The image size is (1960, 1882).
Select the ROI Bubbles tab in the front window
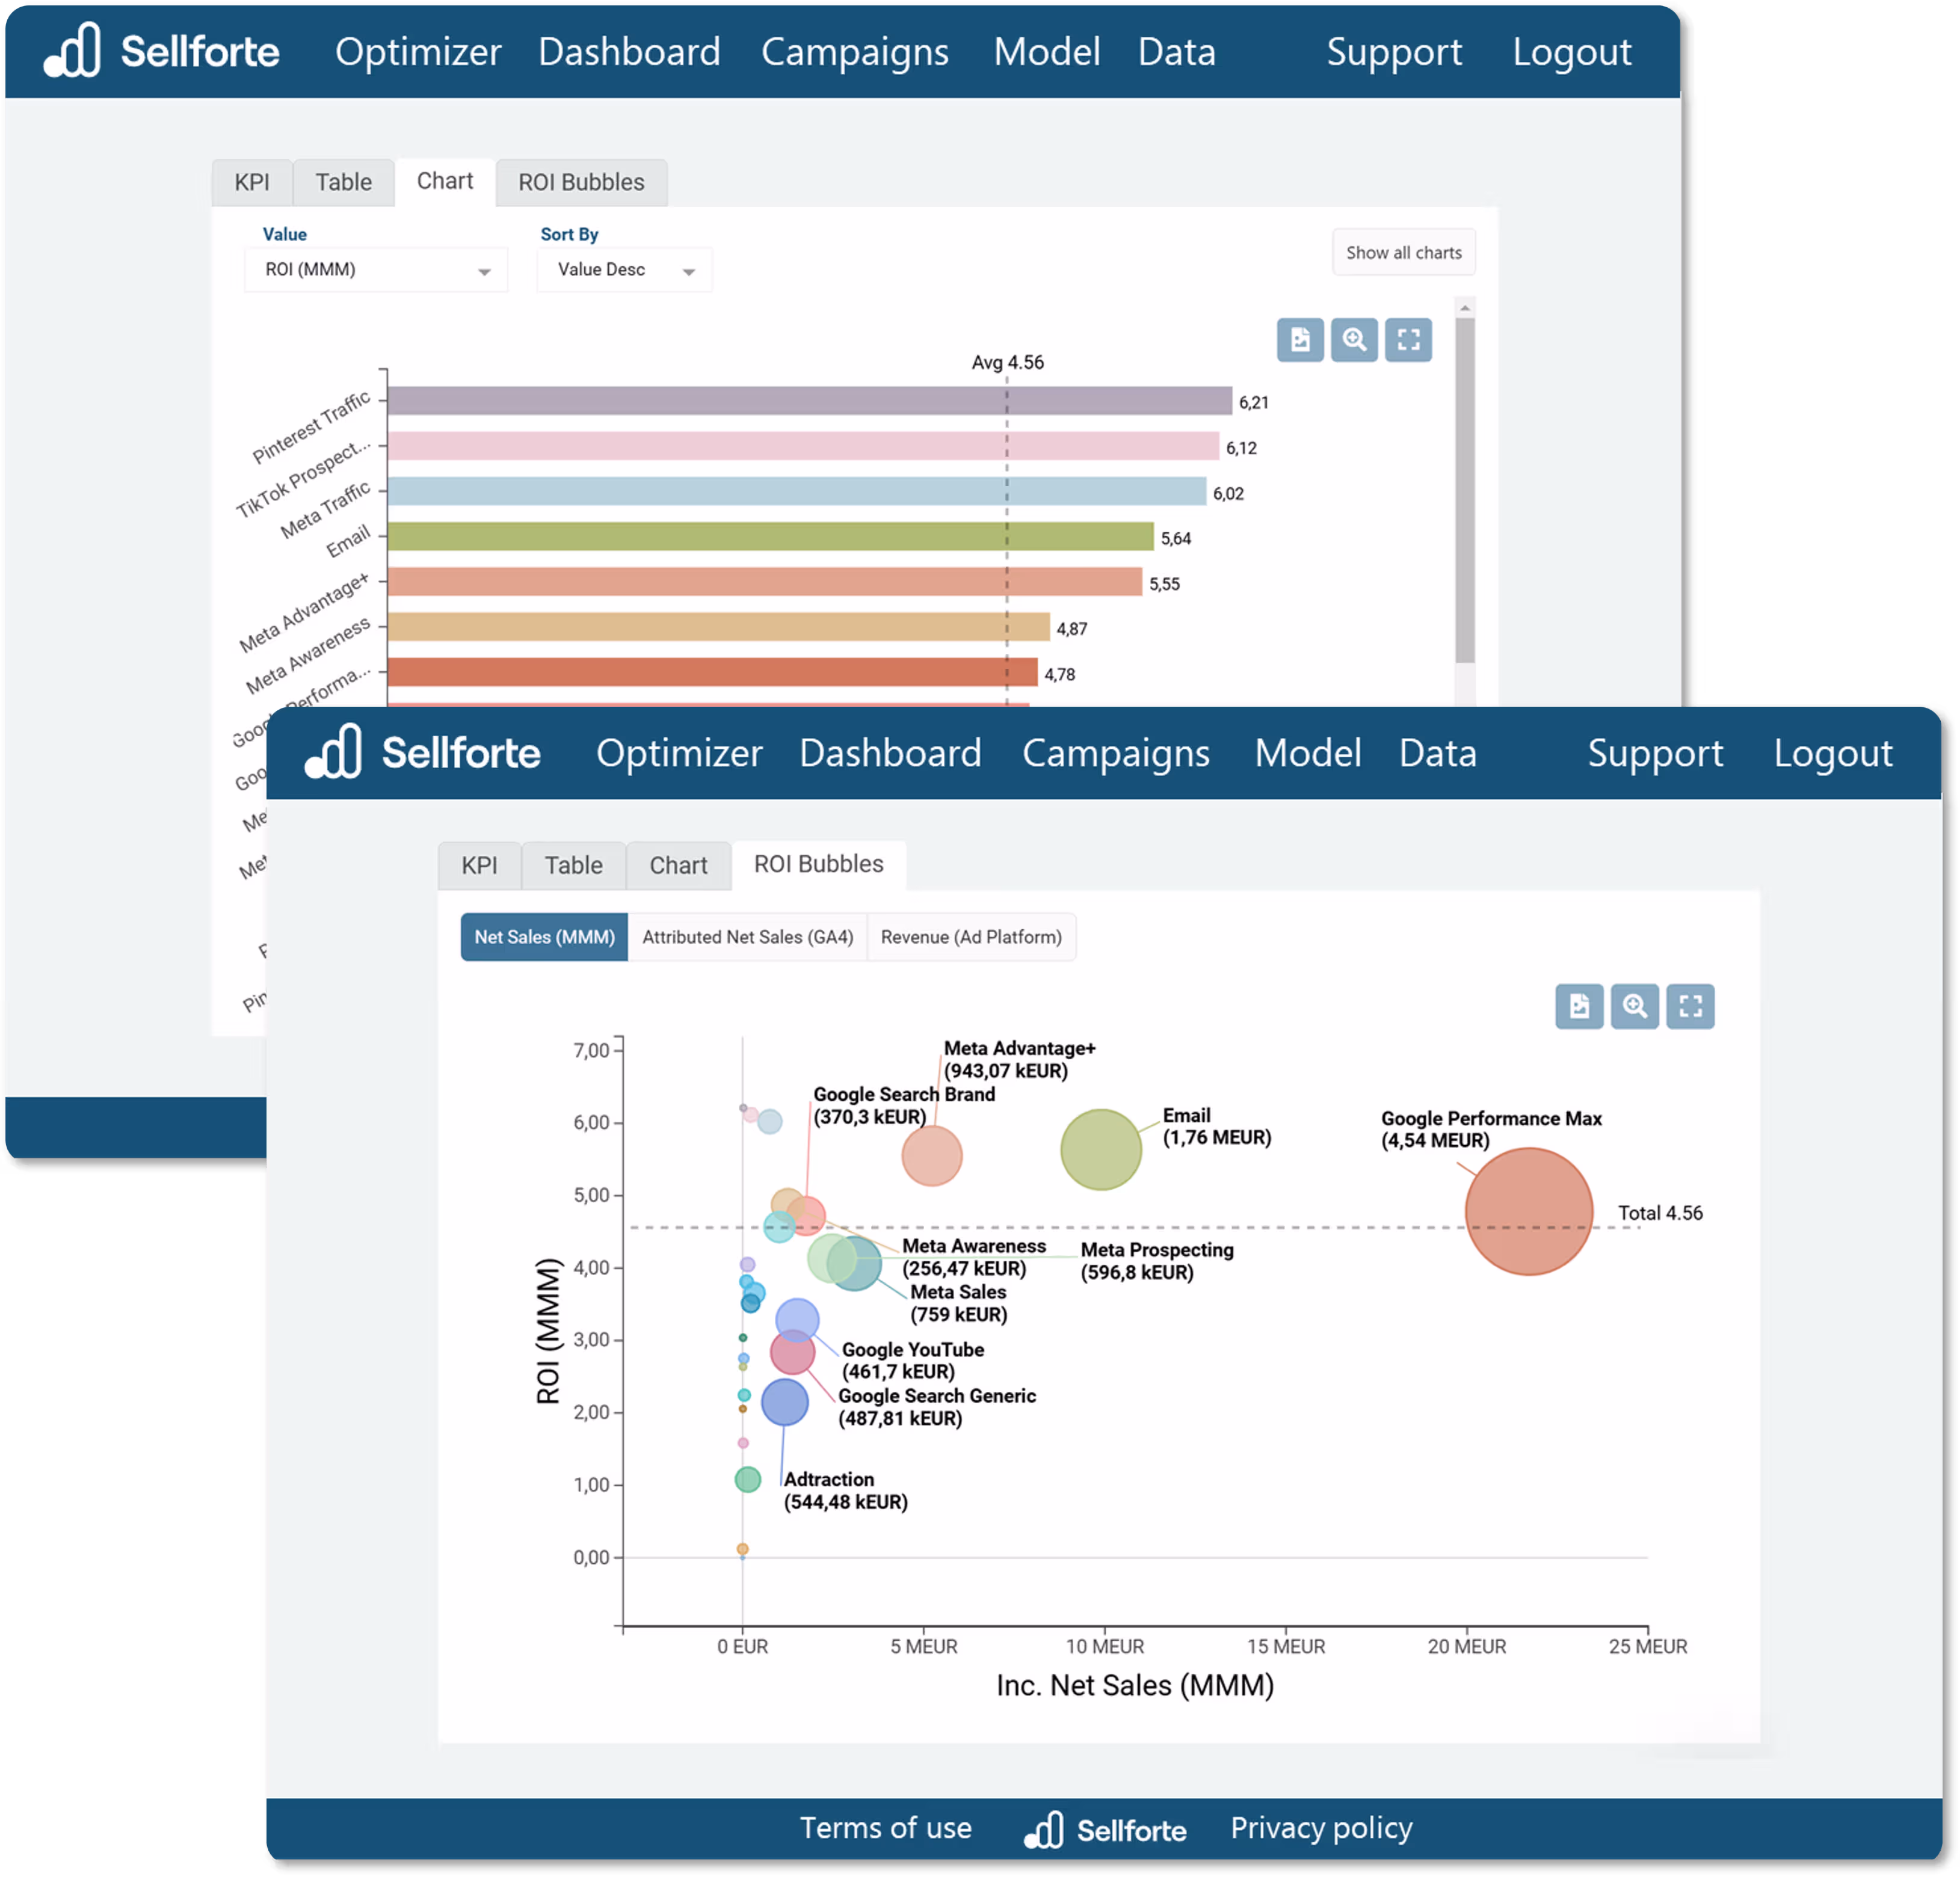819,864
